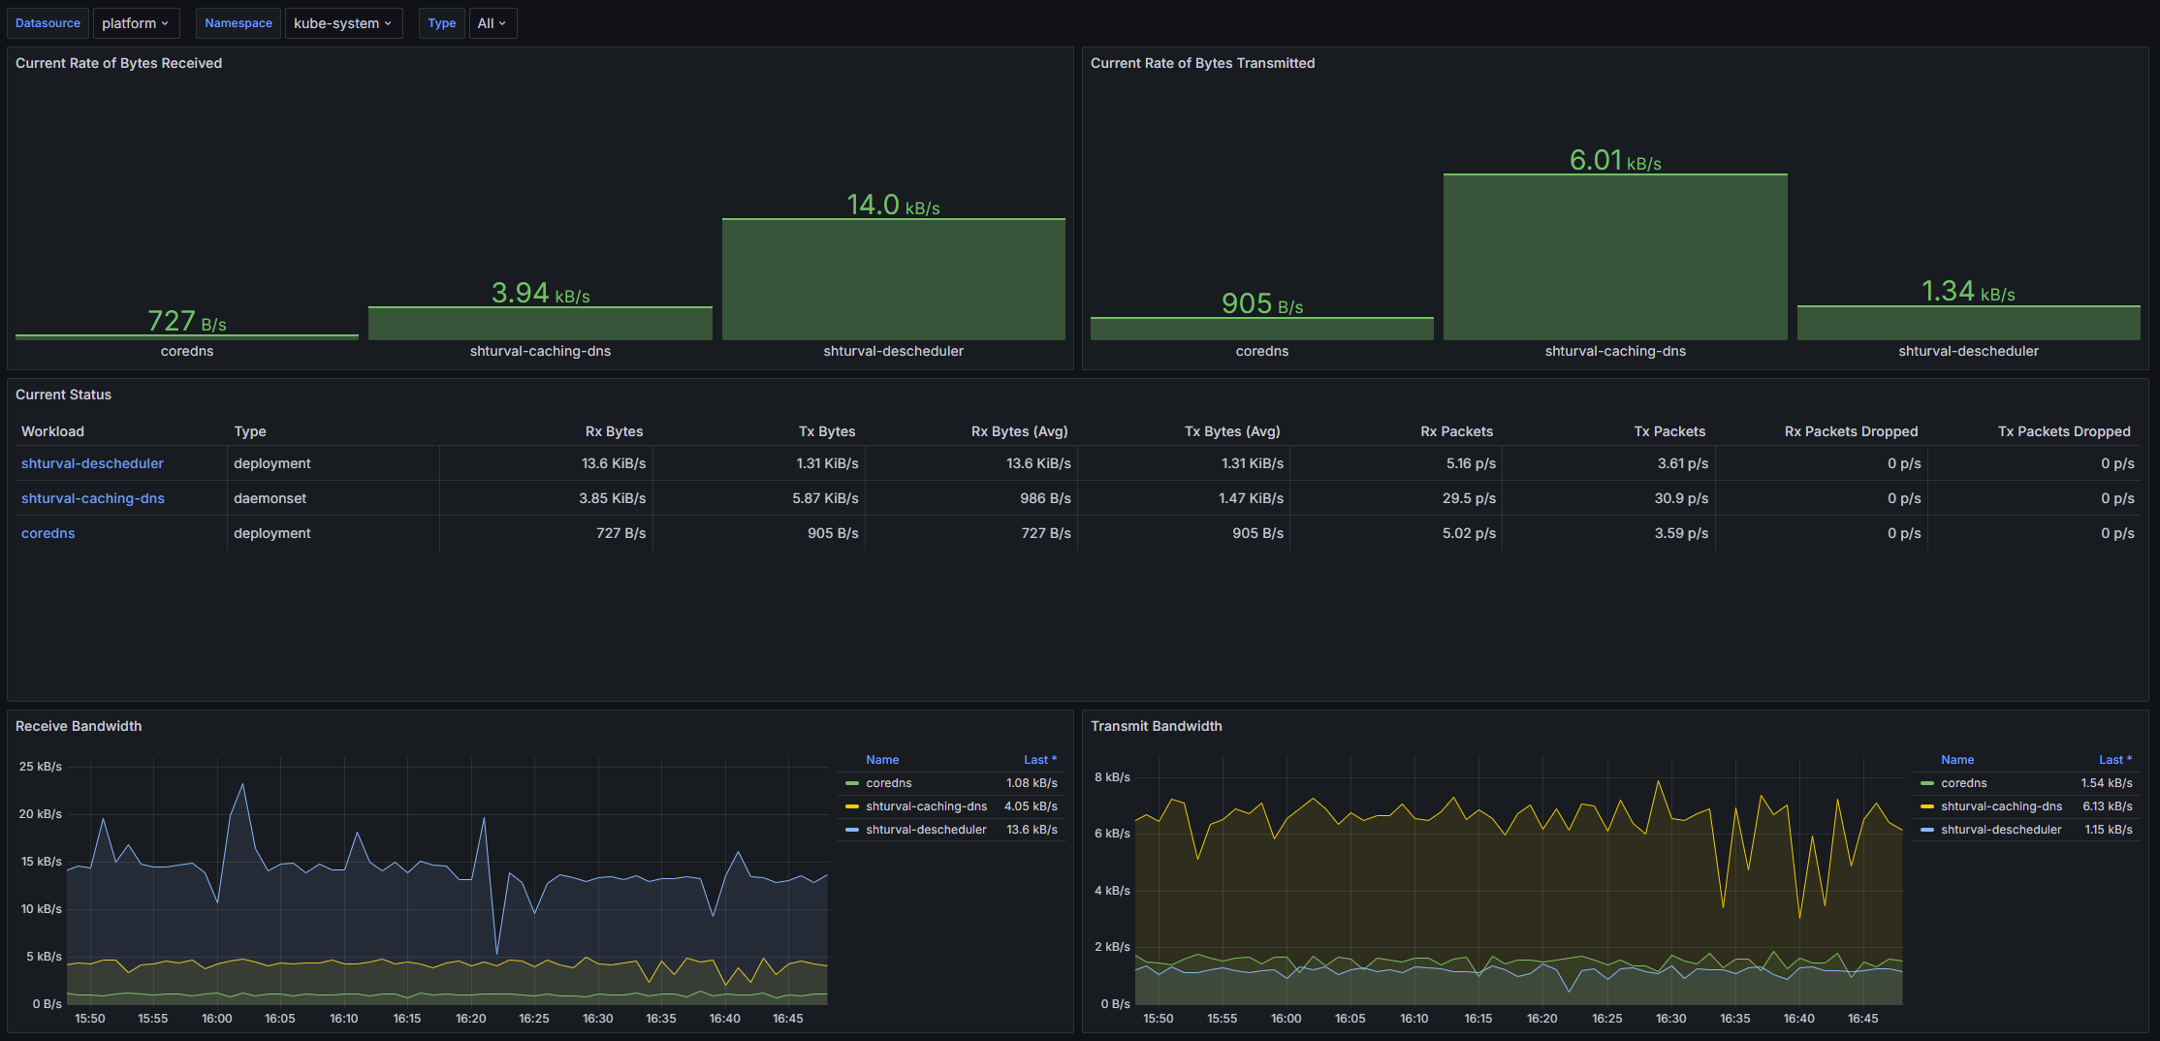Click the Receive Bandwidth panel title

(x=79, y=726)
